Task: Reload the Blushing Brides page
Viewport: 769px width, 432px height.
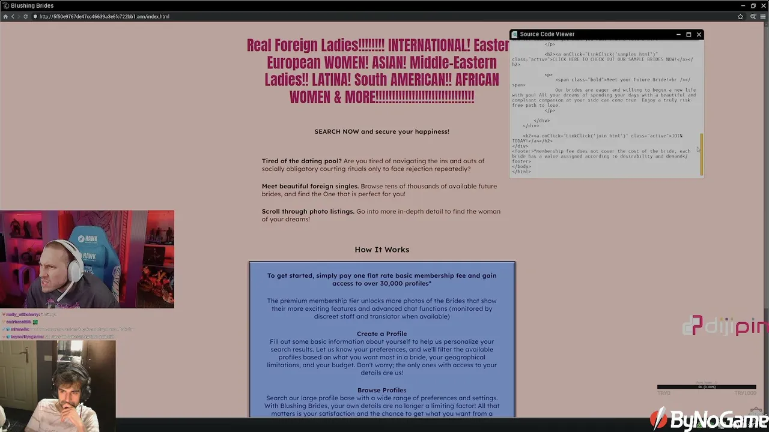Action: [25, 16]
